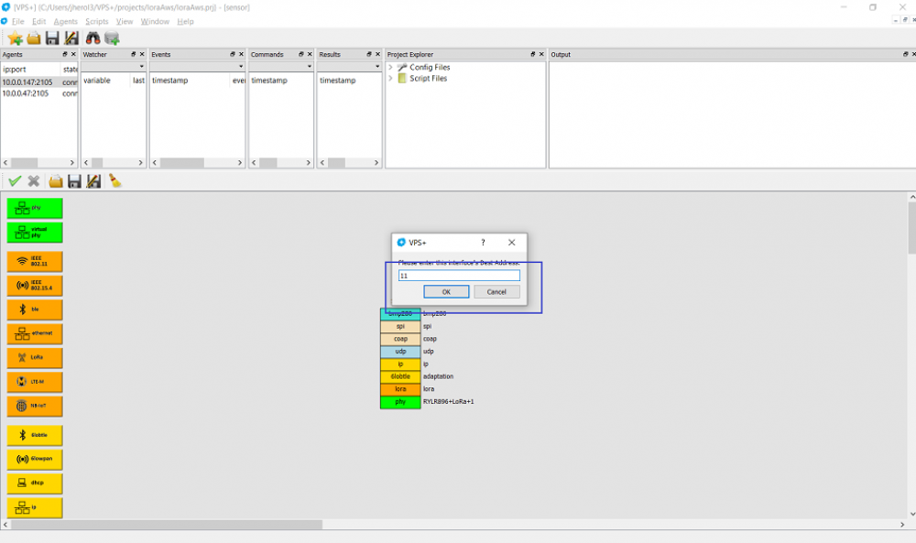This screenshot has width=916, height=543.
Task: Apply diagram with green checkmark icon
Action: tap(15, 181)
